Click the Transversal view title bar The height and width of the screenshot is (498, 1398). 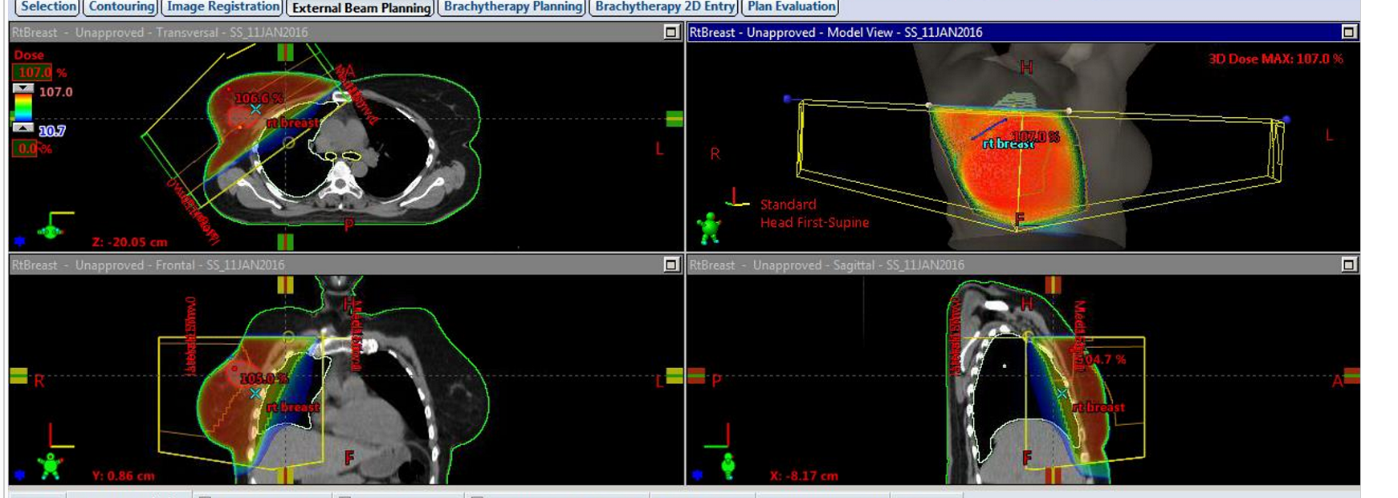click(x=345, y=32)
